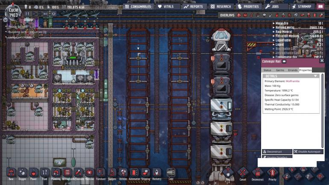Collapse the Details section arrow
This screenshot has width=329, height=185.
315,76
